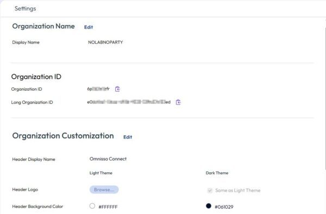The height and width of the screenshot is (214, 326).
Task: Select the white light theme color swatch
Action: [92, 206]
